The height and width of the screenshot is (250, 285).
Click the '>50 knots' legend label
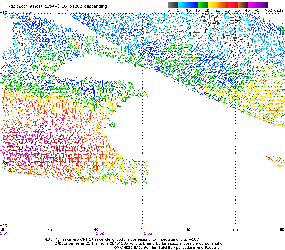pos(274,10)
